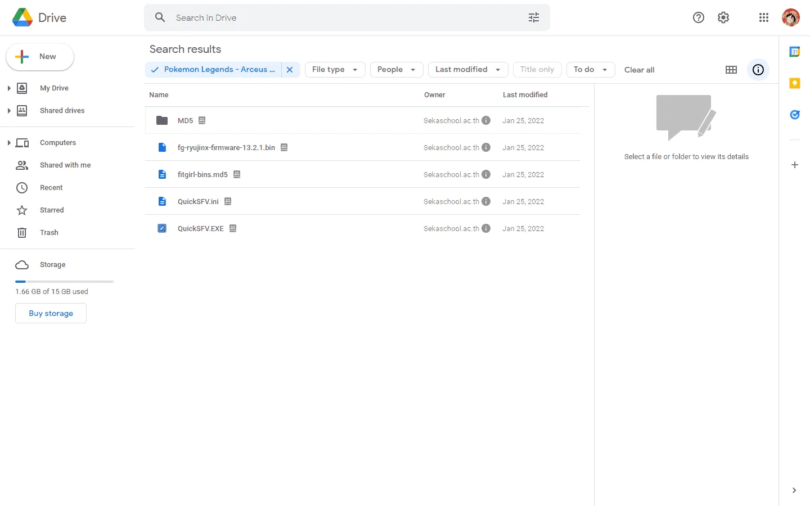Sort by Name column header
The image size is (810, 506).
point(159,95)
